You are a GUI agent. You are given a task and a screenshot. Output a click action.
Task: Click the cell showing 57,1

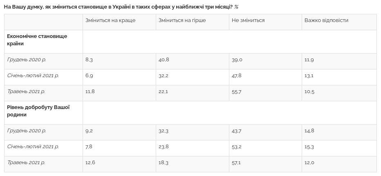click(236, 163)
